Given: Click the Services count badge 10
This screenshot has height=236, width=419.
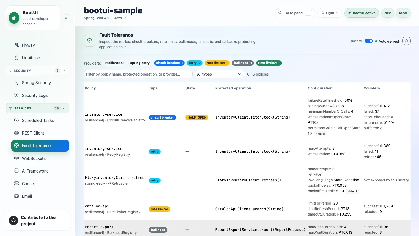Looking at the screenshot, I should (57, 108).
